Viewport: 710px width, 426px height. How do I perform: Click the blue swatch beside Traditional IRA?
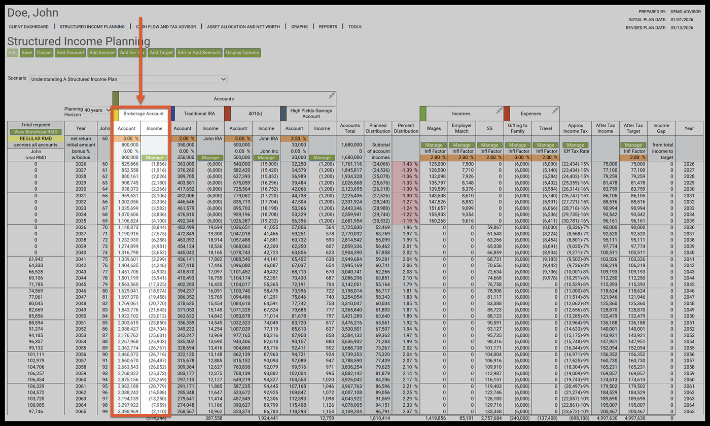tap(173, 114)
